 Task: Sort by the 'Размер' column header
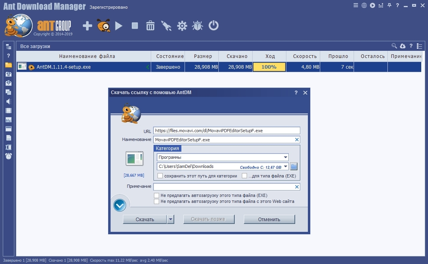[203, 56]
